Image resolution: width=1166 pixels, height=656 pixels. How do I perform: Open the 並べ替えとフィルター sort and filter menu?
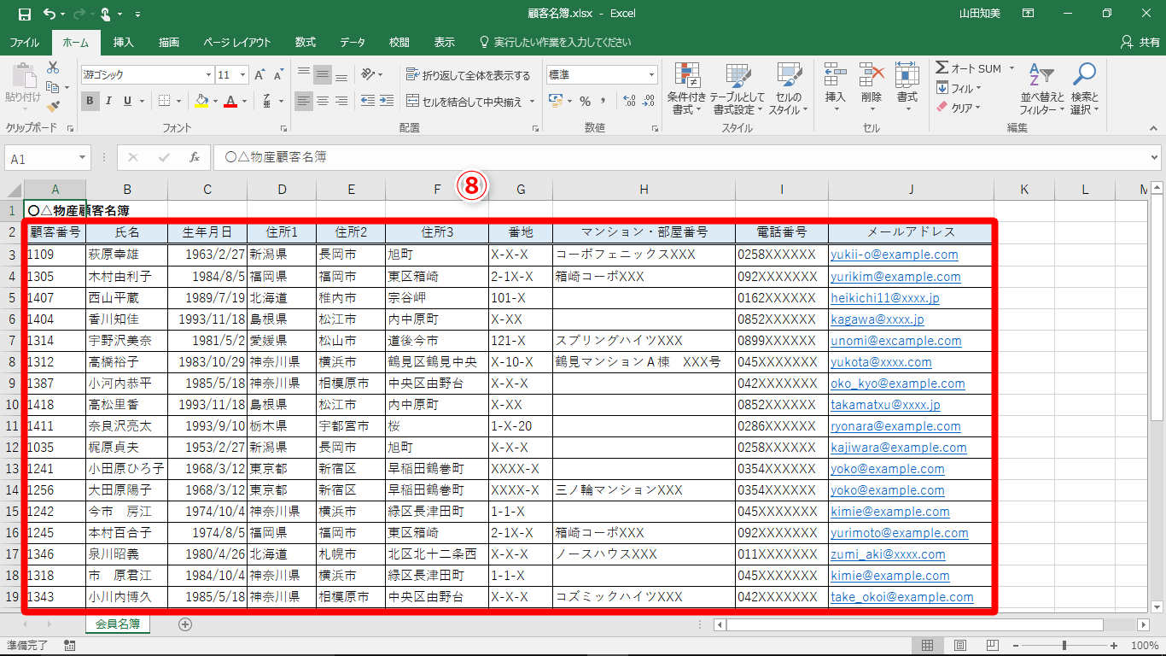tap(1042, 89)
